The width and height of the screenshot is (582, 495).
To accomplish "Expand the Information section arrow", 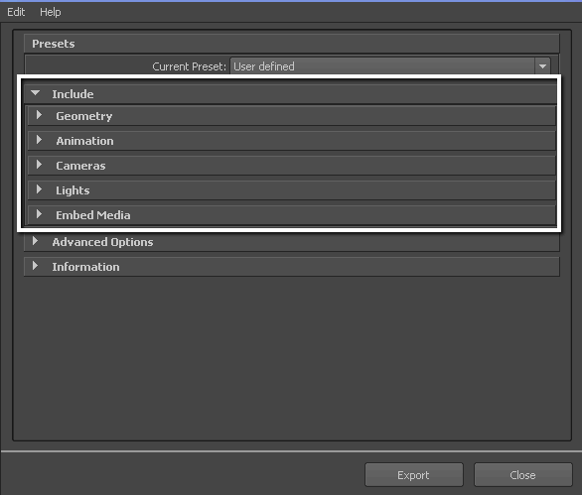I will (35, 266).
